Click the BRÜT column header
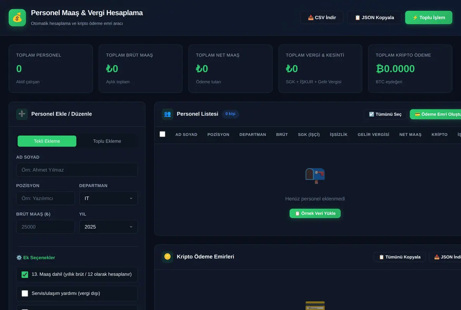461x310 pixels. click(x=282, y=135)
